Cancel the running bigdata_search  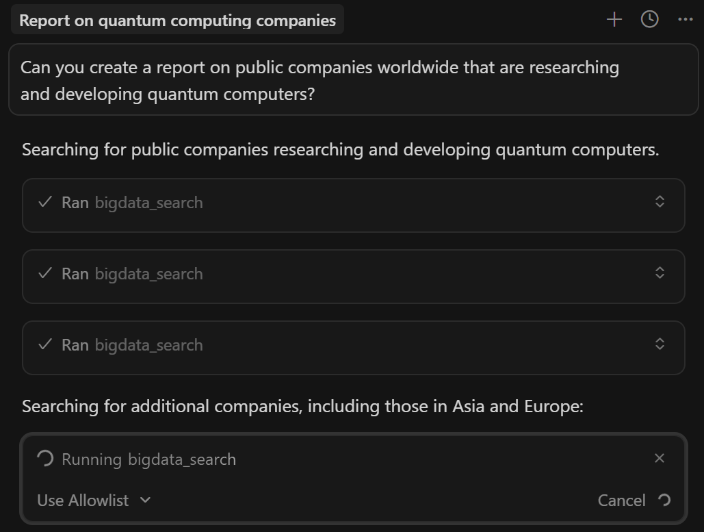click(621, 500)
